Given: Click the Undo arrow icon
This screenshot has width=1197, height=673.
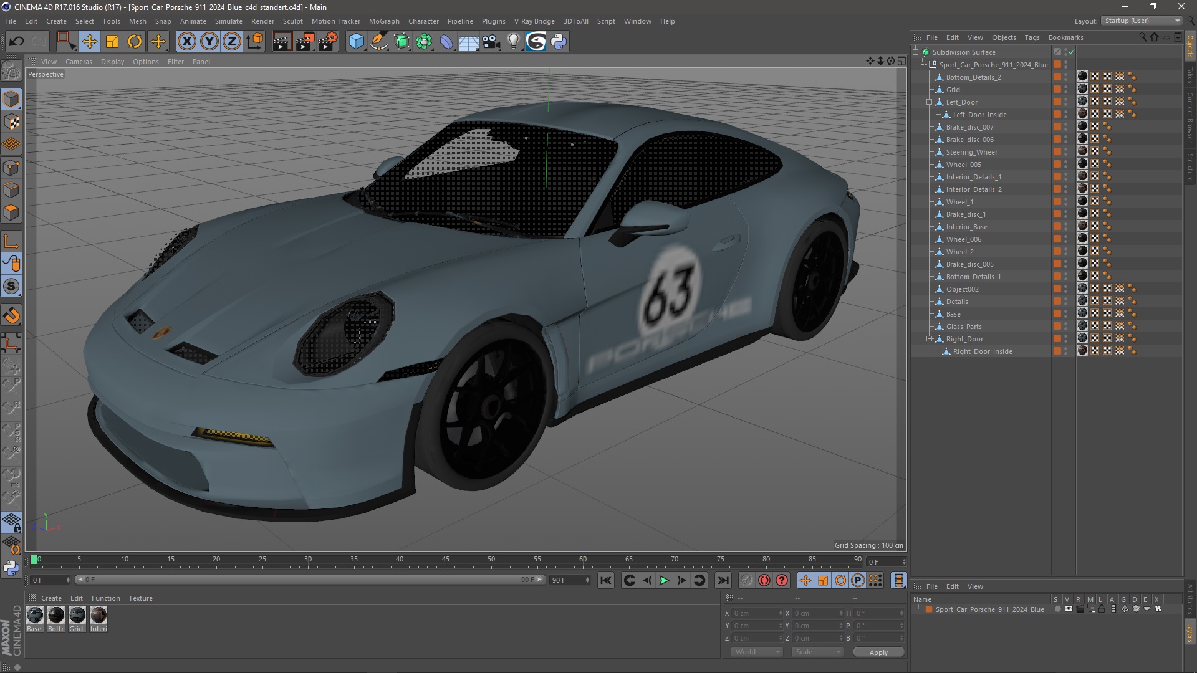Looking at the screenshot, I should 17,41.
